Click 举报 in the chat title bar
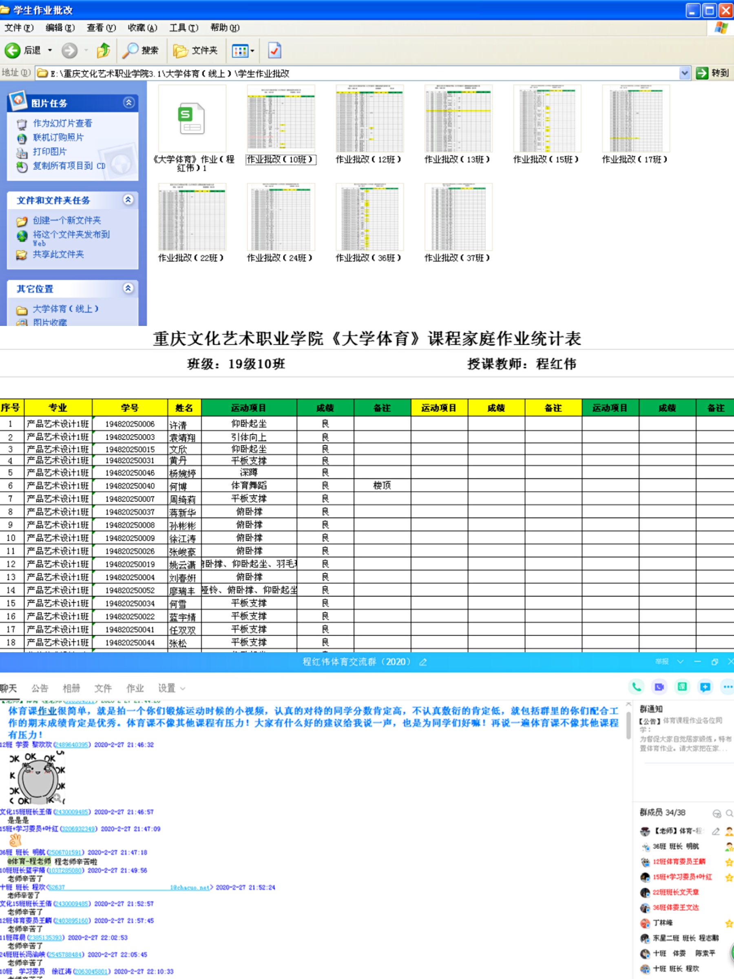734x979 pixels. coord(662,662)
